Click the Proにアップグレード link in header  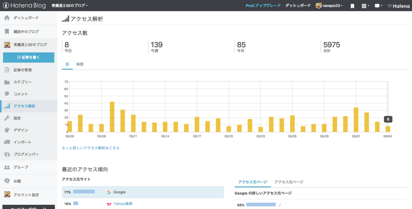[x=263, y=6]
